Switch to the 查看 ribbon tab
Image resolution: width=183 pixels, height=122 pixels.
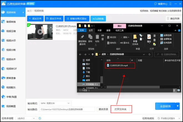click(x=108, y=30)
